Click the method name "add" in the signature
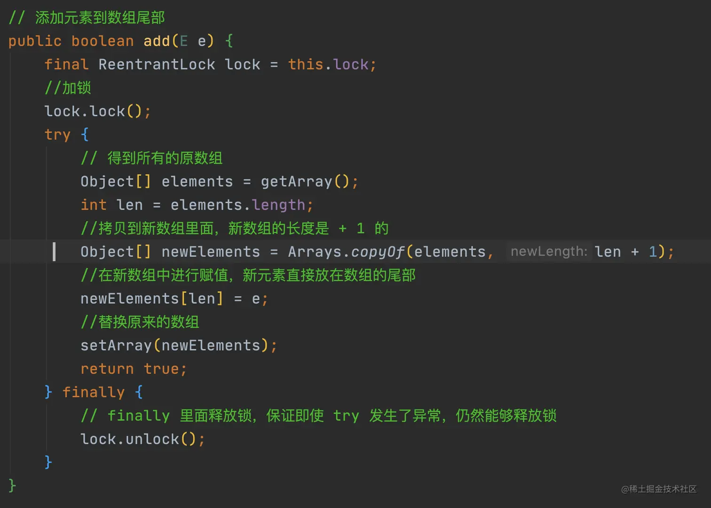This screenshot has width=711, height=508. 157,41
